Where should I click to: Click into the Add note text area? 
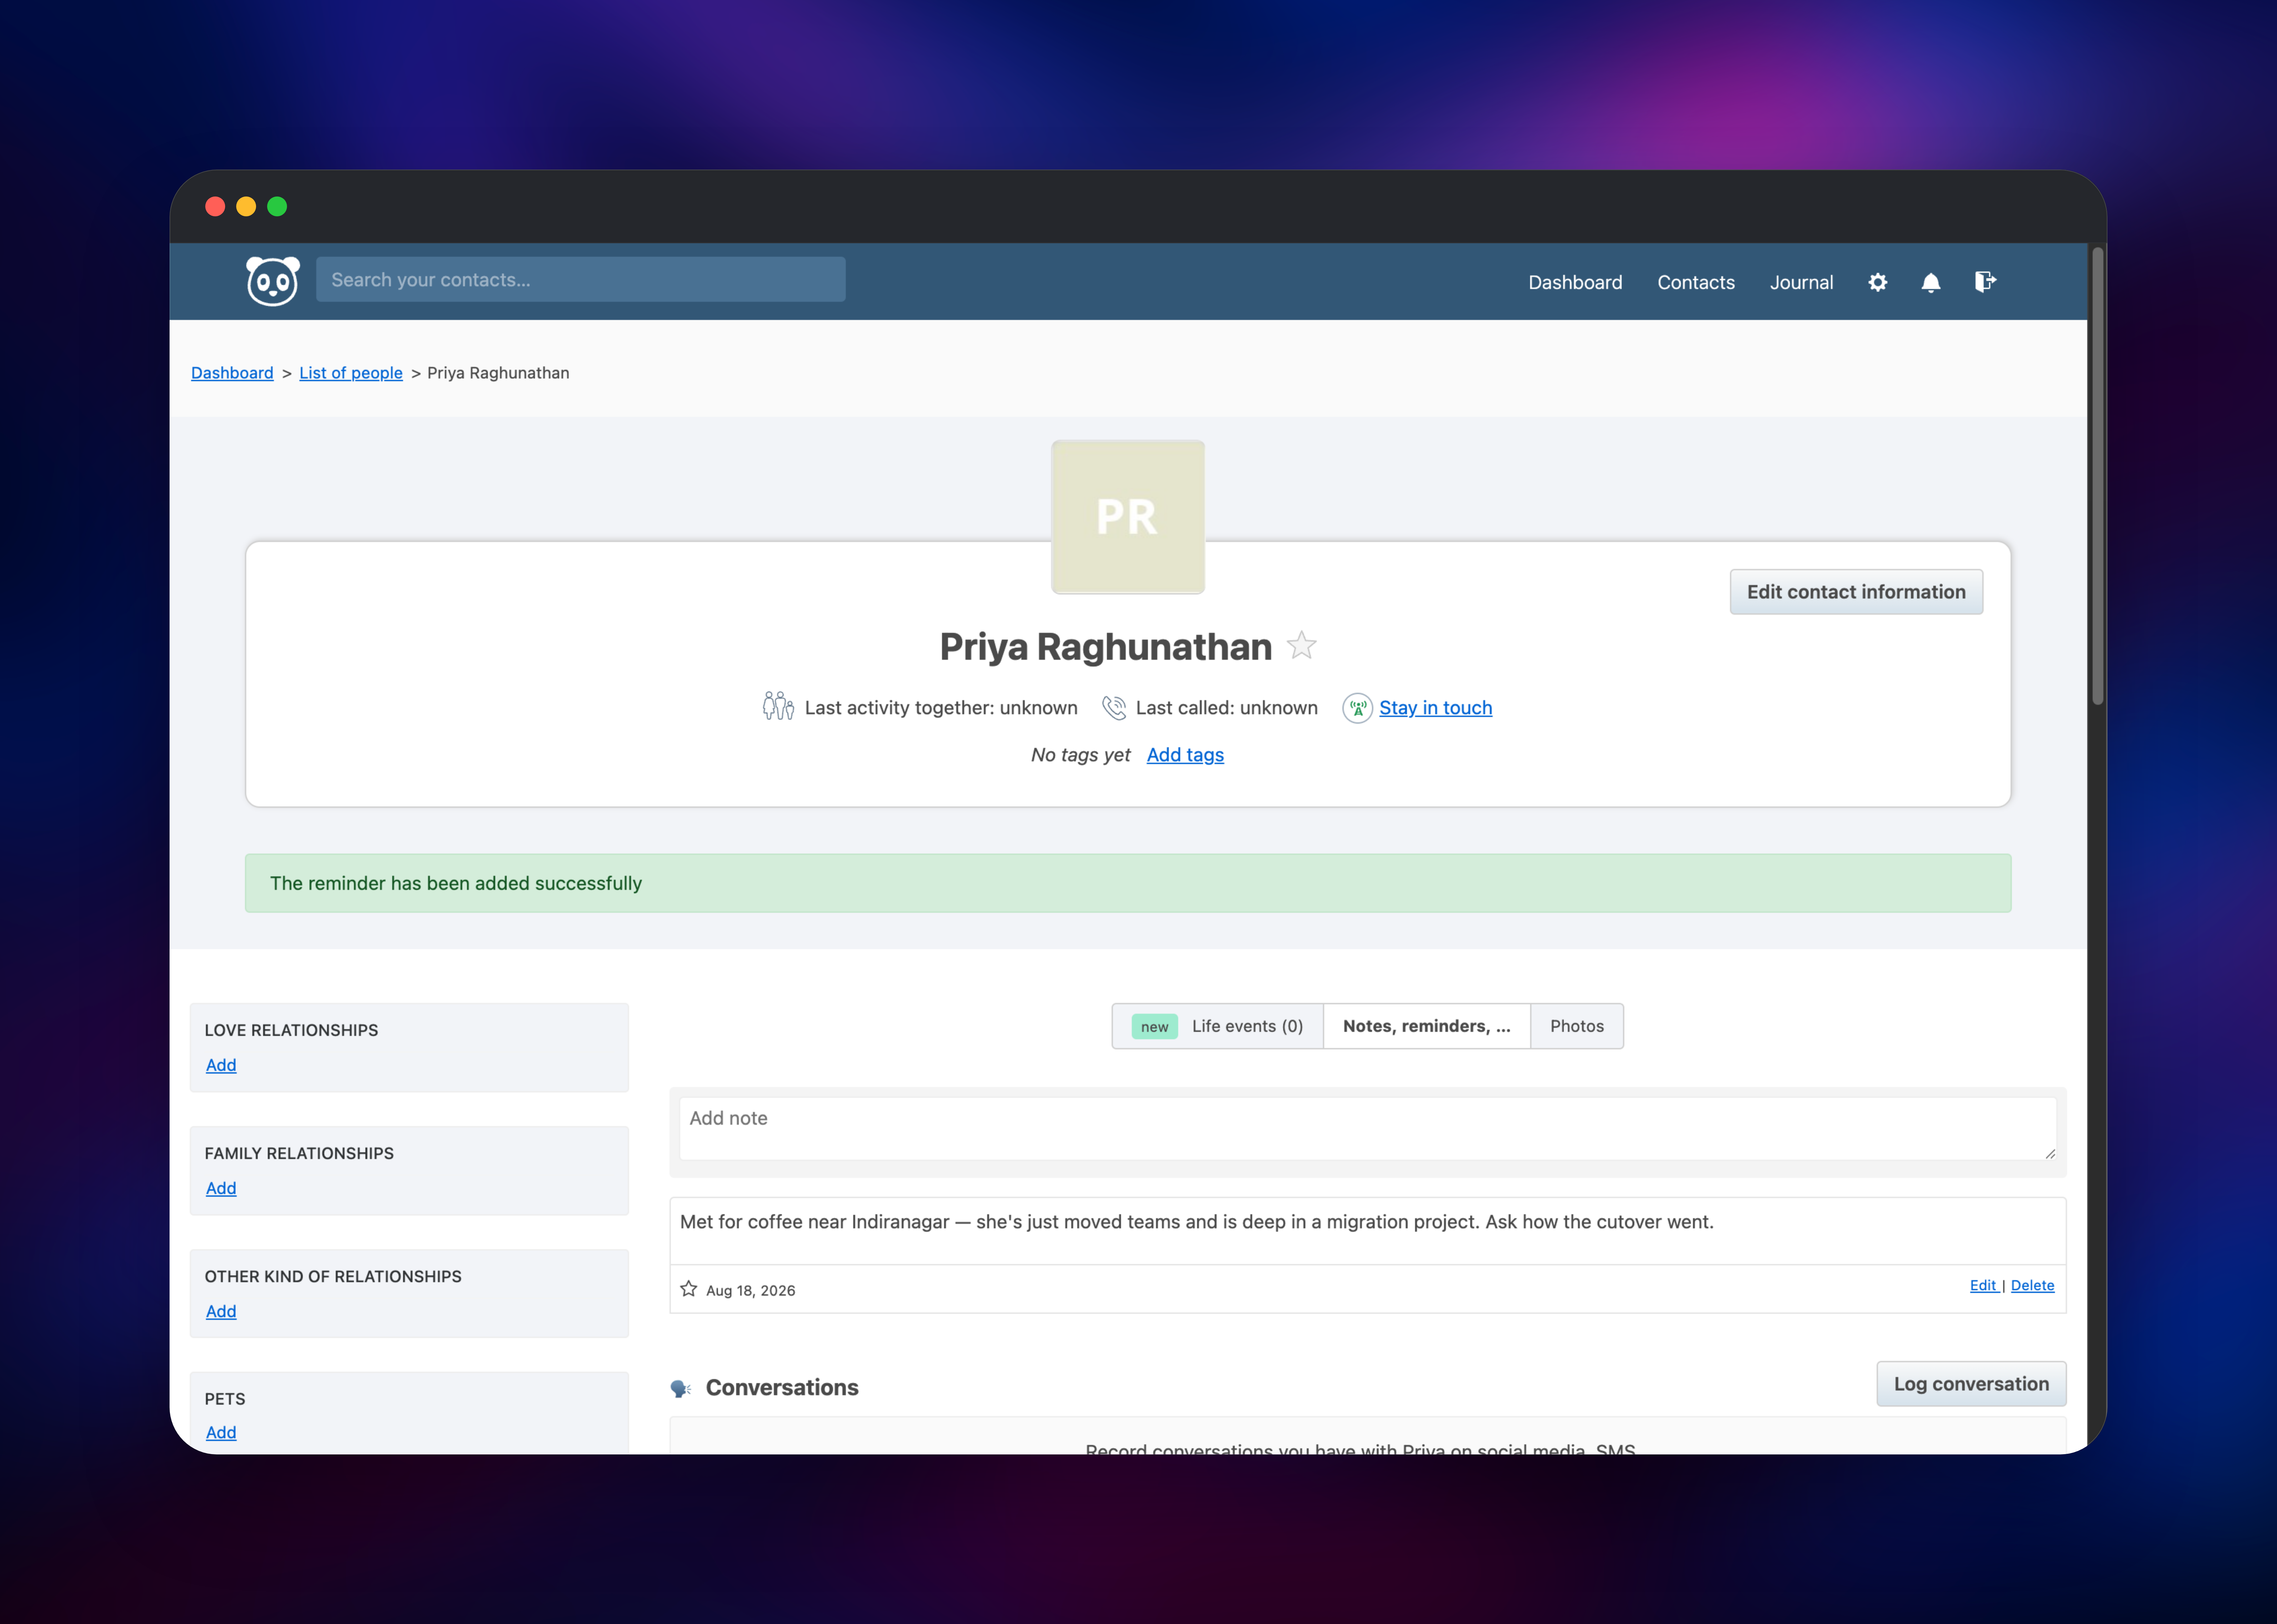[1368, 1129]
